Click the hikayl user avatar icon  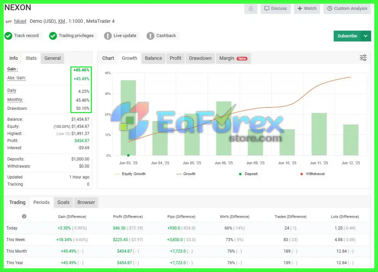point(9,21)
